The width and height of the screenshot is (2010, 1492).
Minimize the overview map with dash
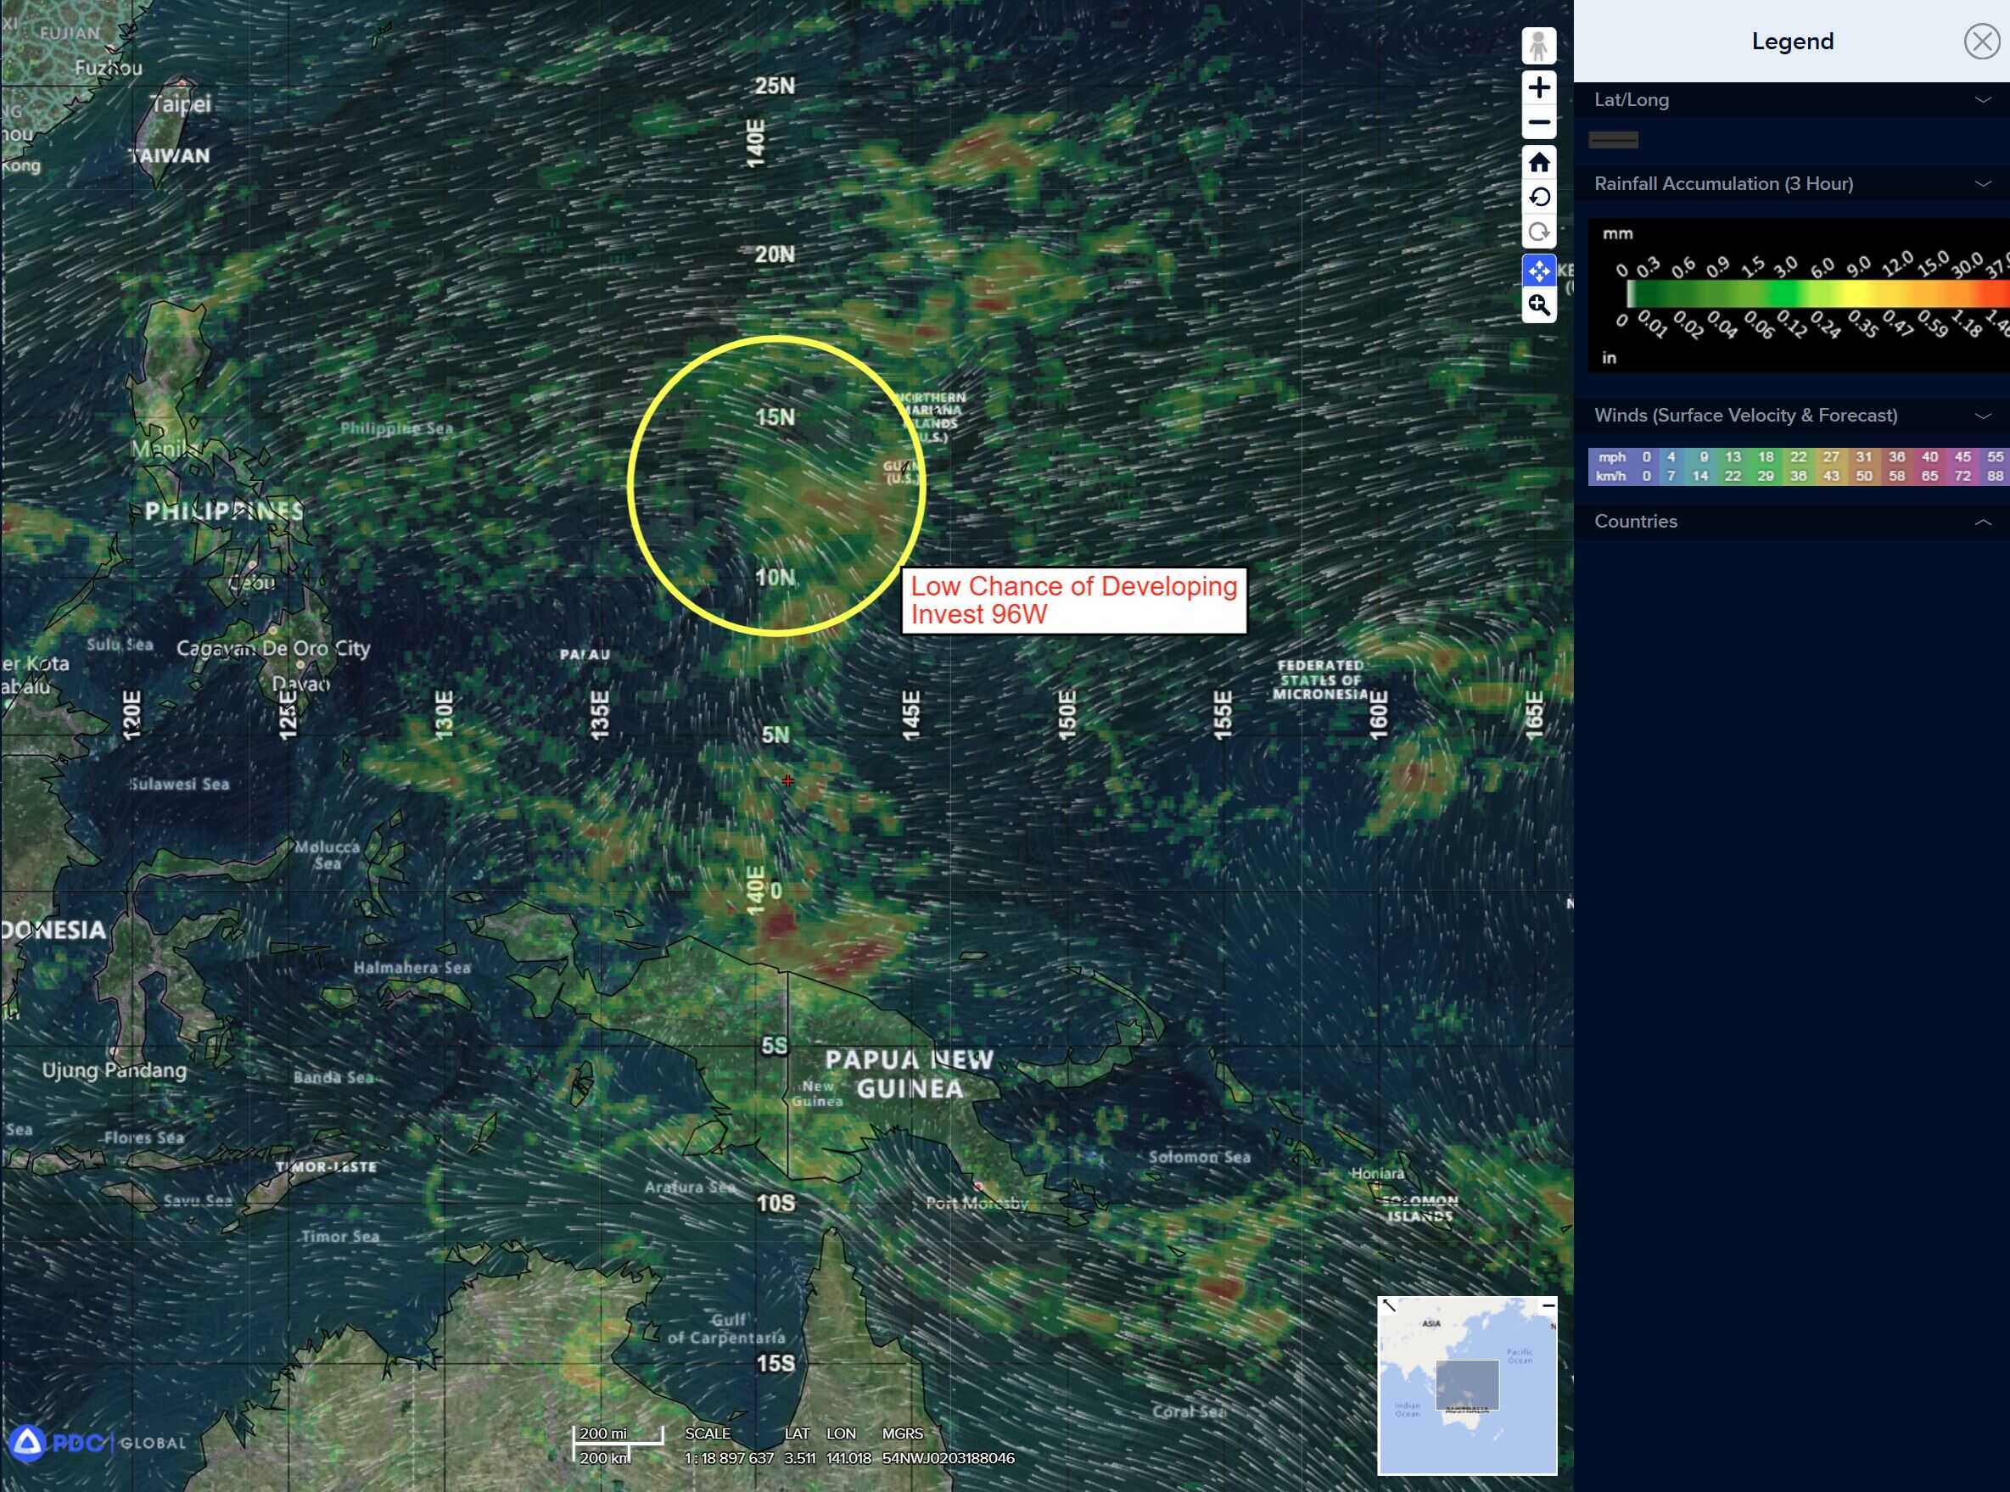pyautogui.click(x=1548, y=1306)
